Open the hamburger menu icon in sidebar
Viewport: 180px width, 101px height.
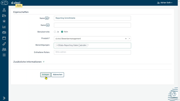pyautogui.click(x=4, y=55)
